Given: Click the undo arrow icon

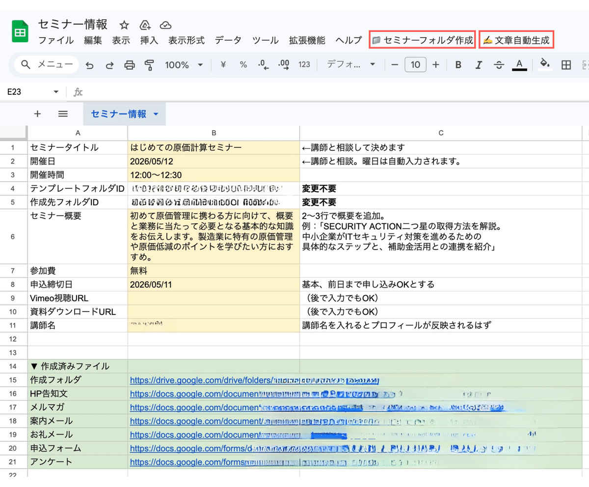Looking at the screenshot, I should pyautogui.click(x=89, y=65).
